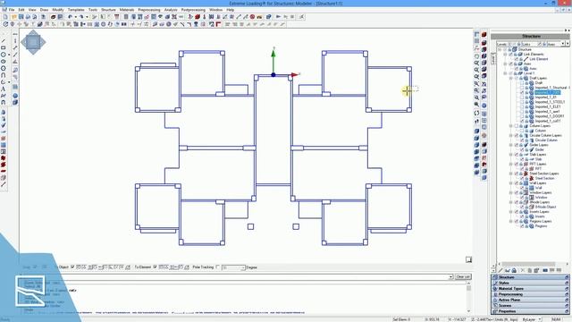Open the Modify menu
Screen dimensions: 572x322
[x=58, y=10]
